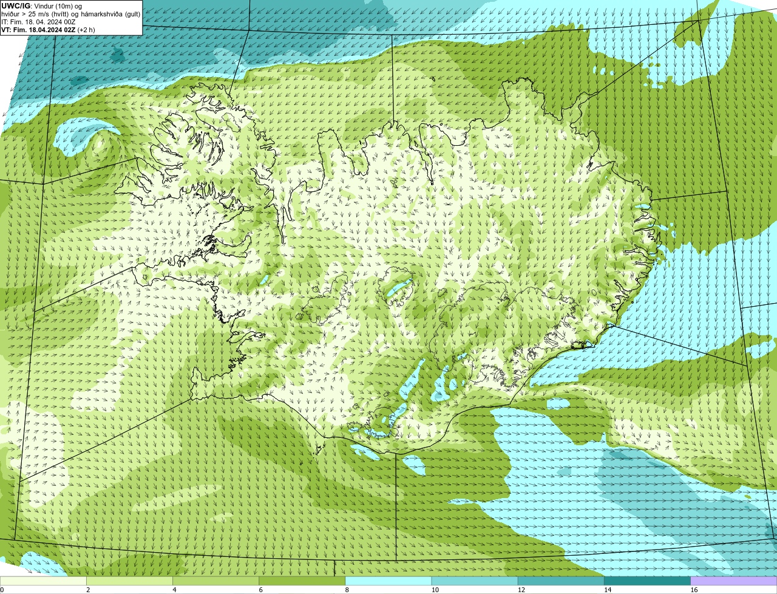Image resolution: width=777 pixels, height=594 pixels.
Task: Click the init time "IT: Fim. 18. 04. 2024 00Z"
Action: coord(38,21)
